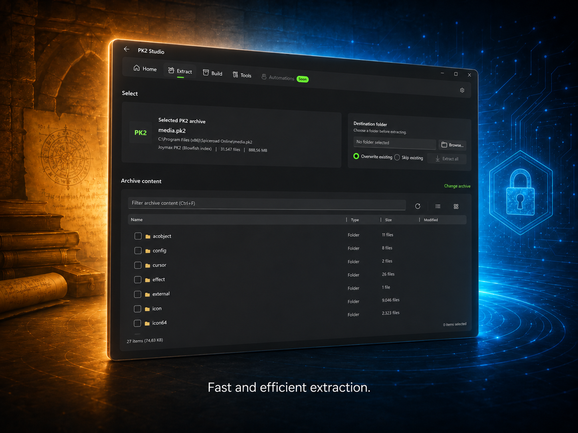The height and width of the screenshot is (433, 578).
Task: Select the icon64 folder name
Action: (159, 323)
